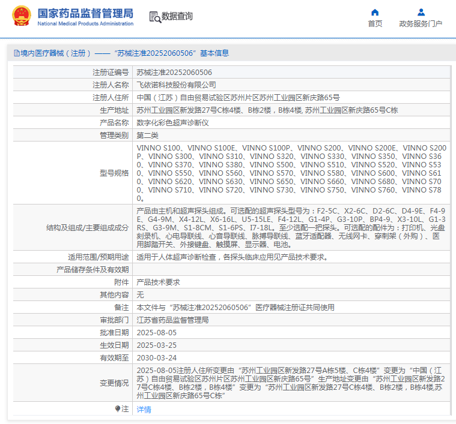Click the 数据查询 heading text
456x424 pixels.
pyautogui.click(x=177, y=17)
